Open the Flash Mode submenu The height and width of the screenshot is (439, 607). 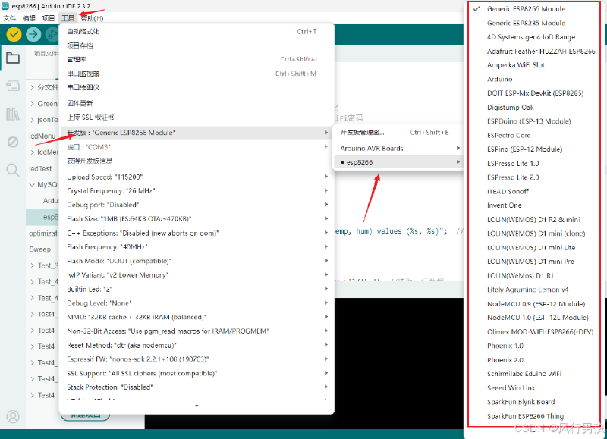point(197,261)
